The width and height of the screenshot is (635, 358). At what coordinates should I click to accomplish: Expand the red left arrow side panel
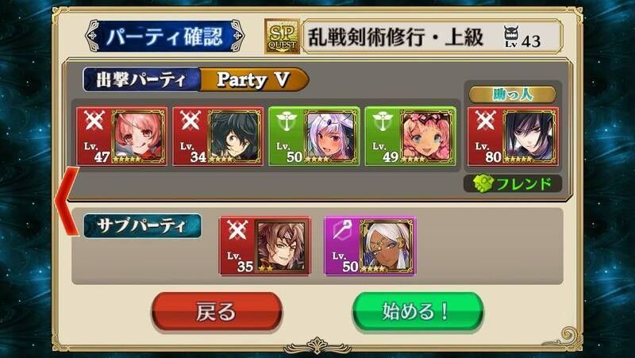click(67, 201)
